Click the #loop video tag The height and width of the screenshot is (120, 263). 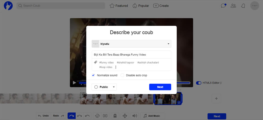pyautogui.click(x=106, y=67)
